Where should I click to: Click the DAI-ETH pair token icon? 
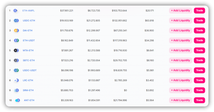[16, 30]
